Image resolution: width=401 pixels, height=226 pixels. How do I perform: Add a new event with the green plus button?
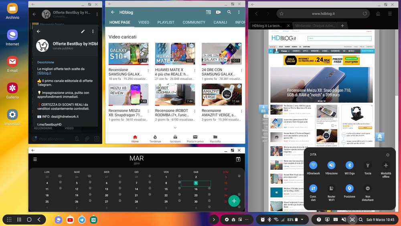pos(234,201)
